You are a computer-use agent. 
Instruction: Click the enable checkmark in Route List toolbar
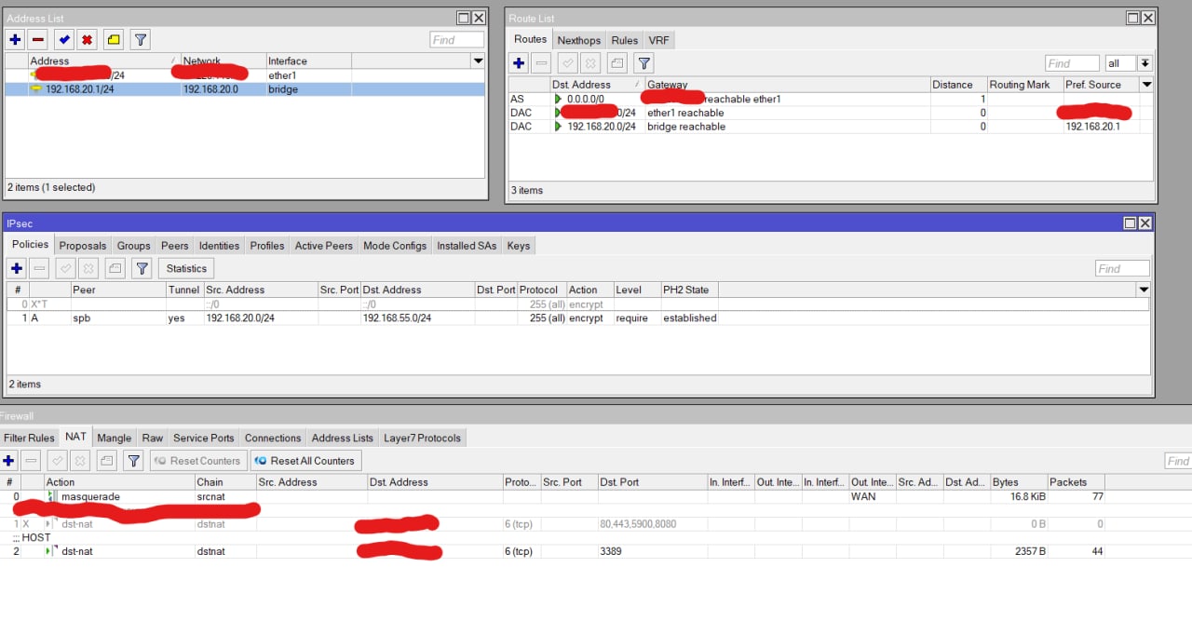567,63
